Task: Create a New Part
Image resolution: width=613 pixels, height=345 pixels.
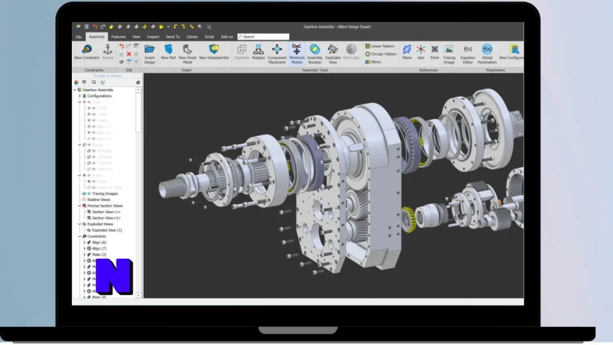Action: (x=168, y=52)
